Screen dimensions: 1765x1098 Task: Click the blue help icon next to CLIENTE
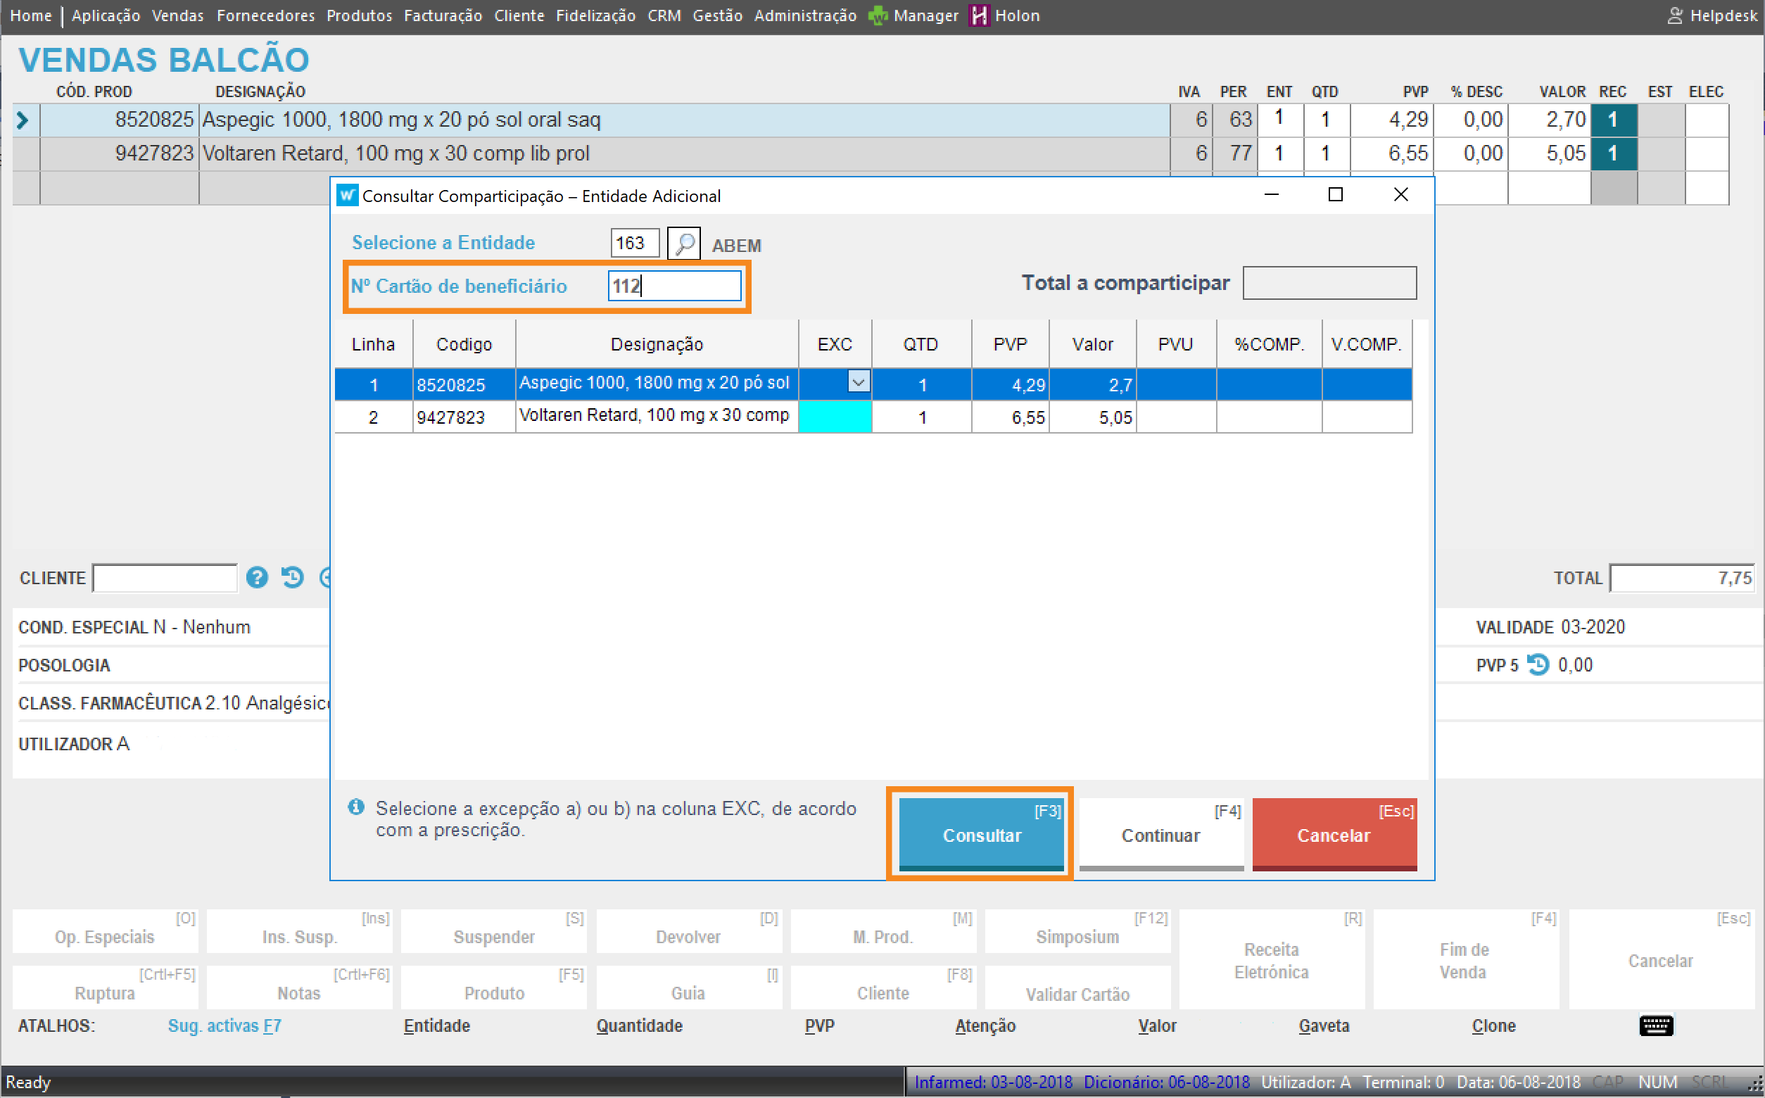tap(257, 577)
